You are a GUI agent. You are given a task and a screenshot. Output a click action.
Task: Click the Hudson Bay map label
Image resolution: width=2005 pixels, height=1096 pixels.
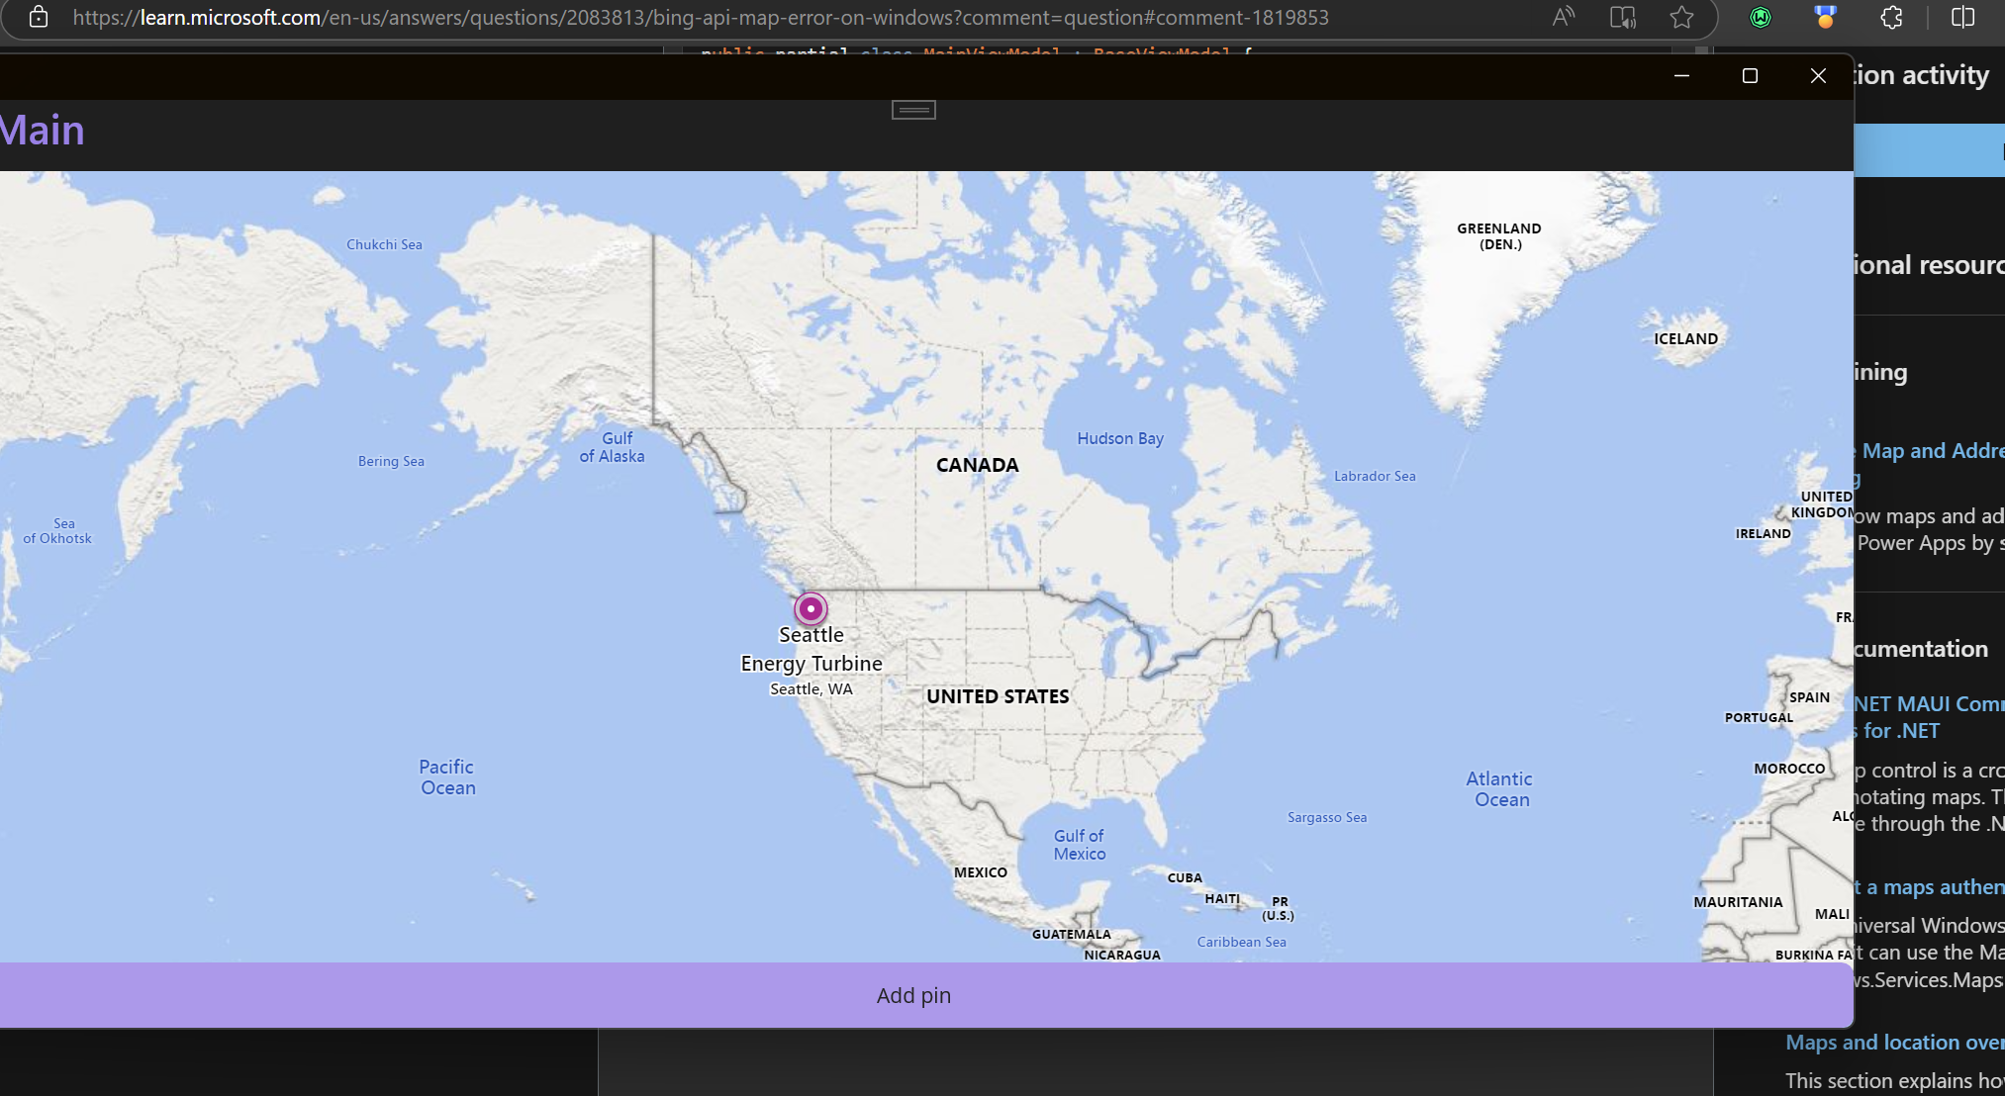pos(1120,438)
